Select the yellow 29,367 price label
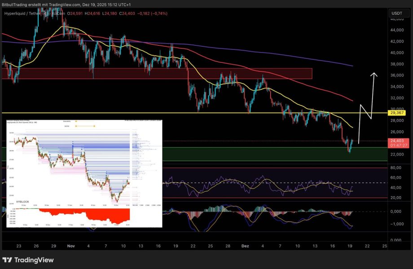This screenshot has width=413, height=269. [x=397, y=113]
